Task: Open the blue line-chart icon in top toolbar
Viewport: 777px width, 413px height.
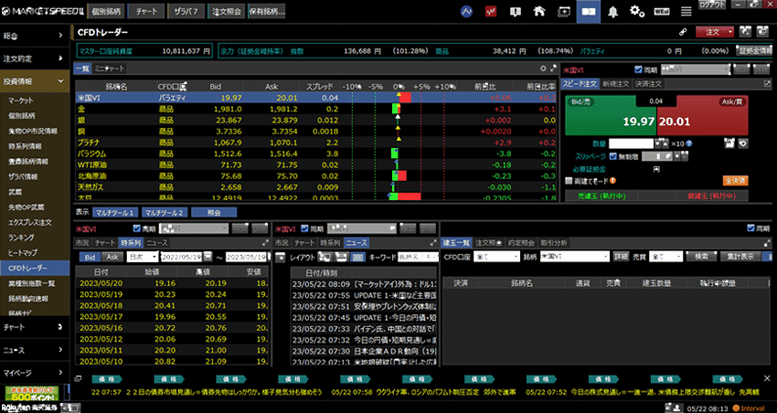Action: tap(466, 11)
